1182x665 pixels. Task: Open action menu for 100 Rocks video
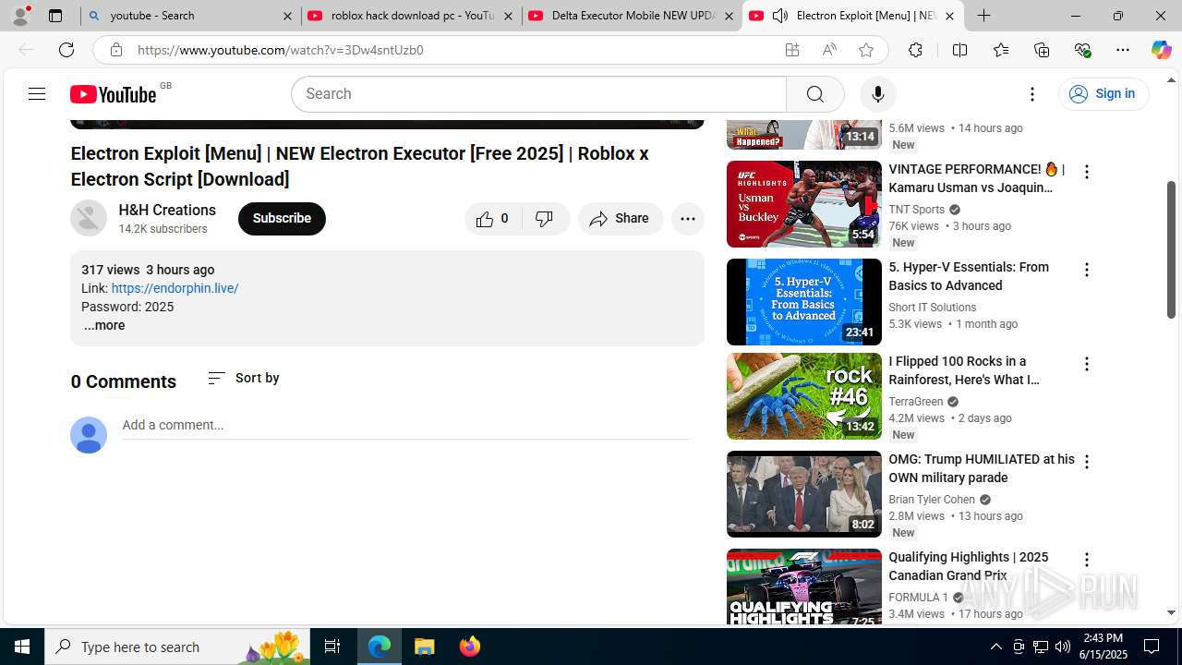[x=1087, y=364]
